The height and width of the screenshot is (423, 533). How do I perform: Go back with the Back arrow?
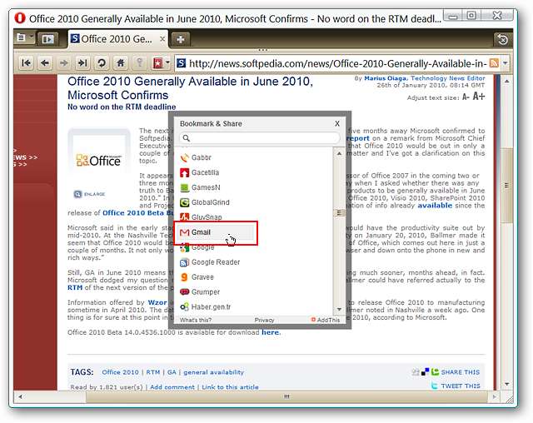[45, 62]
